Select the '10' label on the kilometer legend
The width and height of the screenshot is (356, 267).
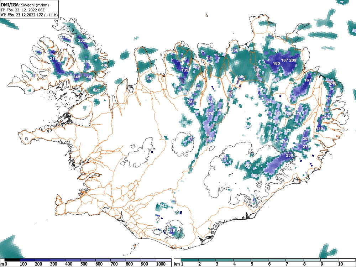[x=340, y=264]
